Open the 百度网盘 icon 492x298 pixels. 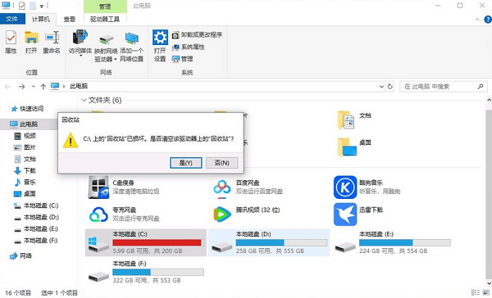pos(222,187)
